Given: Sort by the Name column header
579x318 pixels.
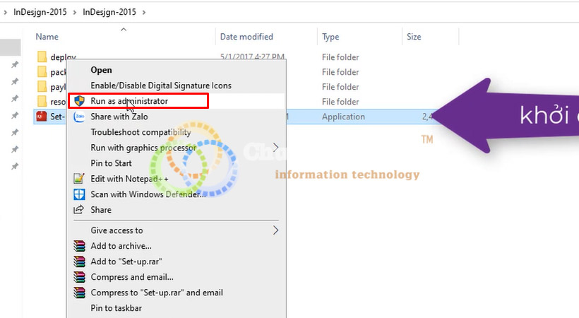Looking at the screenshot, I should click(x=47, y=37).
